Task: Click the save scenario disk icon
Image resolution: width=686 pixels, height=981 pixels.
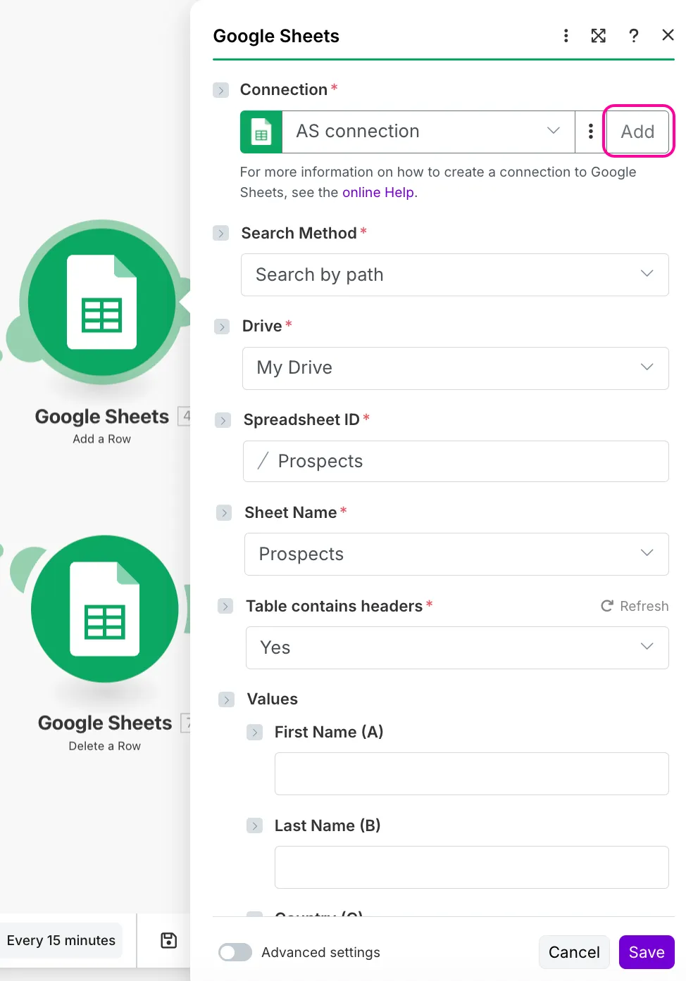Action: (x=169, y=940)
